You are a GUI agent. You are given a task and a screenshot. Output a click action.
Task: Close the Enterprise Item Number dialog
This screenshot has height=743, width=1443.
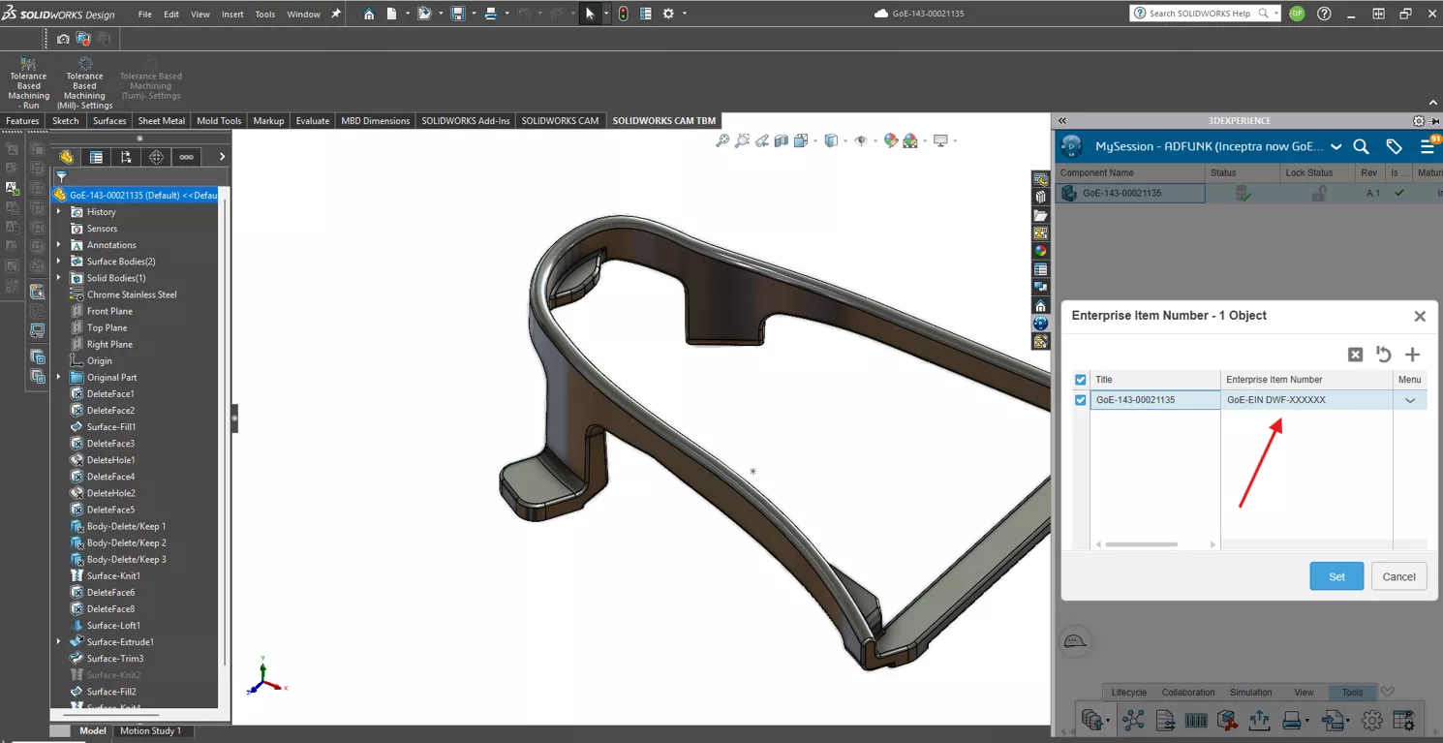tap(1420, 316)
